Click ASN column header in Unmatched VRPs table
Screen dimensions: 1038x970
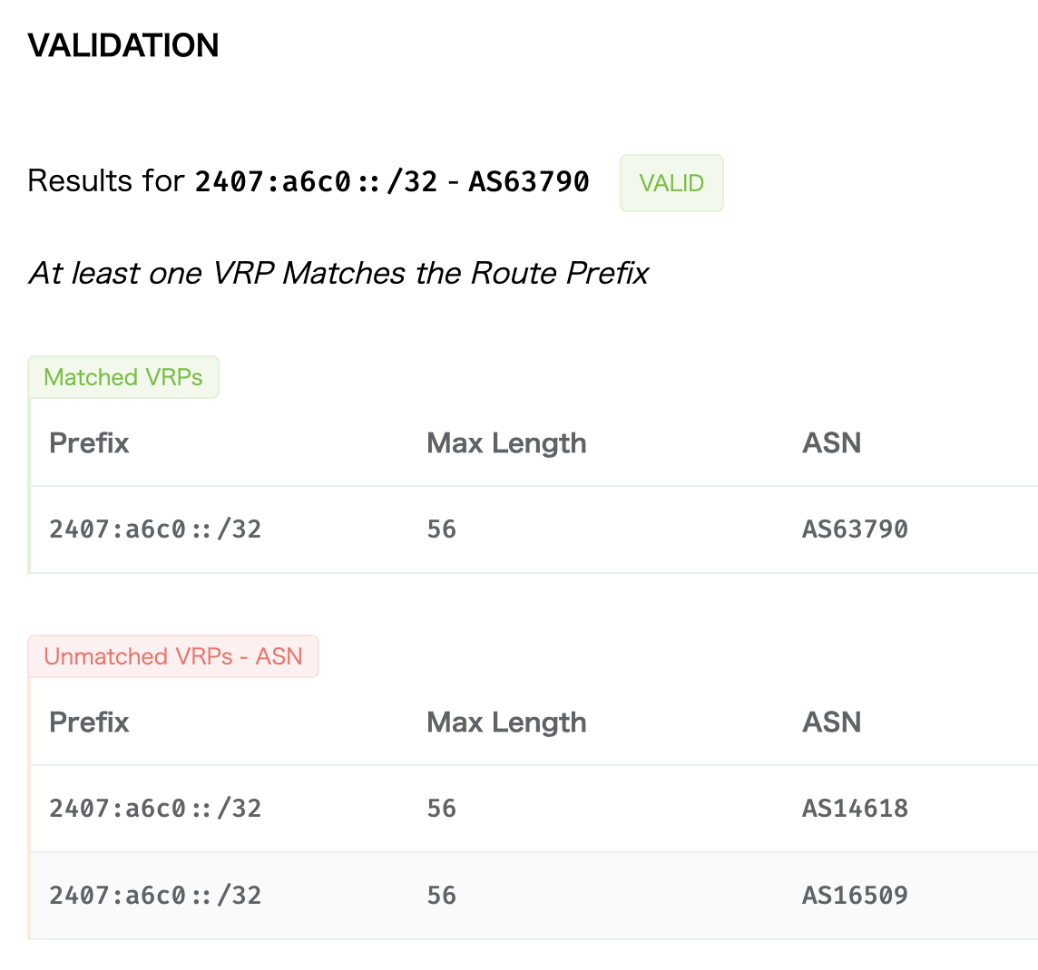click(831, 723)
